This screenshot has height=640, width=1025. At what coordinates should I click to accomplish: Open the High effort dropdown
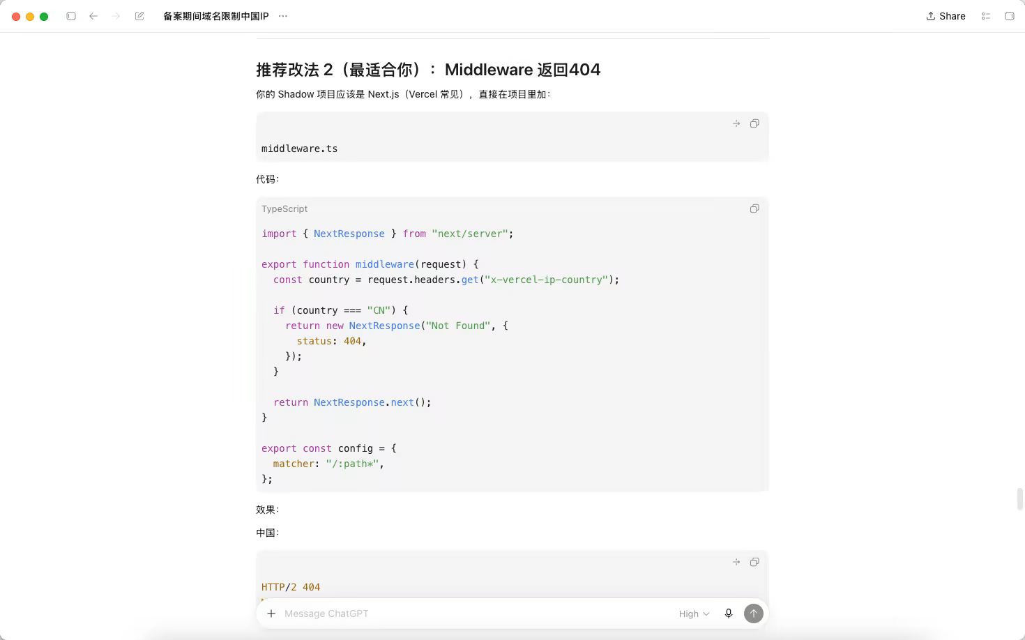pos(694,614)
